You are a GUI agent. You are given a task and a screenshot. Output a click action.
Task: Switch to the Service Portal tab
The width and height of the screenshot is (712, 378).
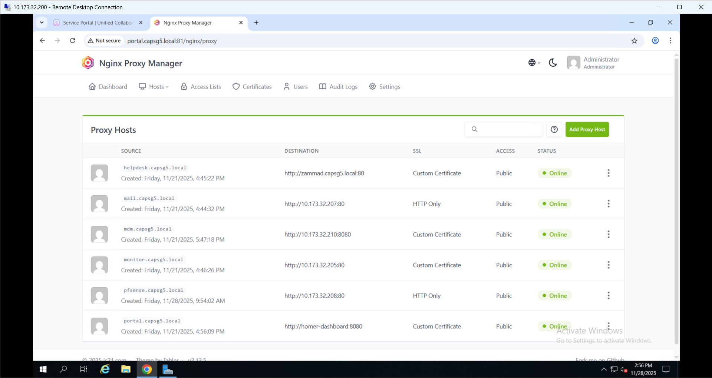(97, 23)
